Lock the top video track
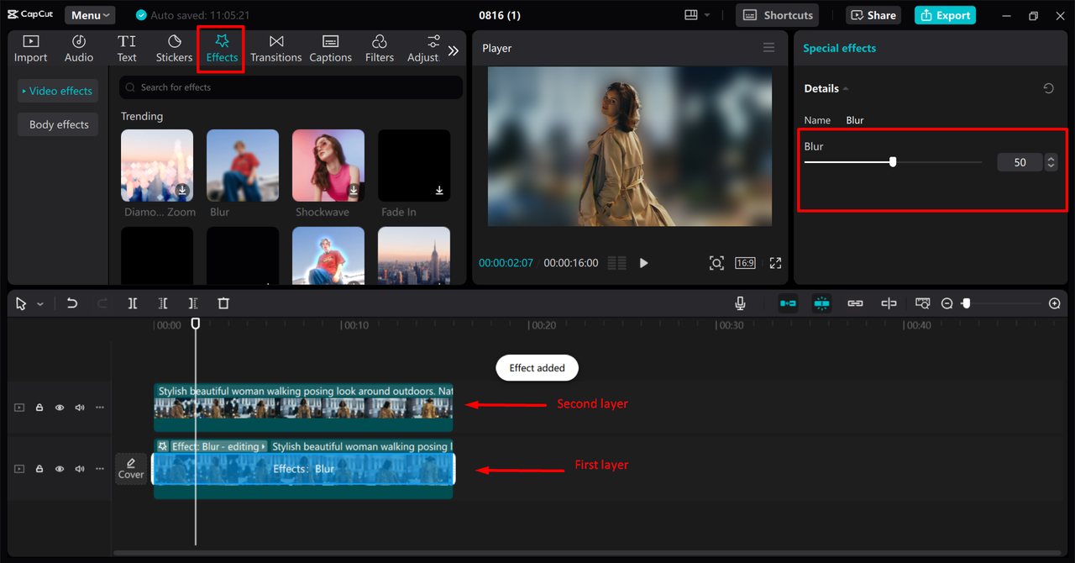The height and width of the screenshot is (563, 1075). click(x=39, y=408)
